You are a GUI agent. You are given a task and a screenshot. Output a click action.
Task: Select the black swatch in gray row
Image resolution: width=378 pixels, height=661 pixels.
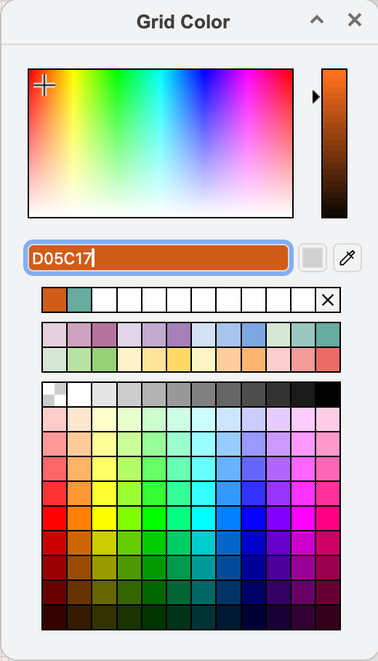click(x=328, y=395)
